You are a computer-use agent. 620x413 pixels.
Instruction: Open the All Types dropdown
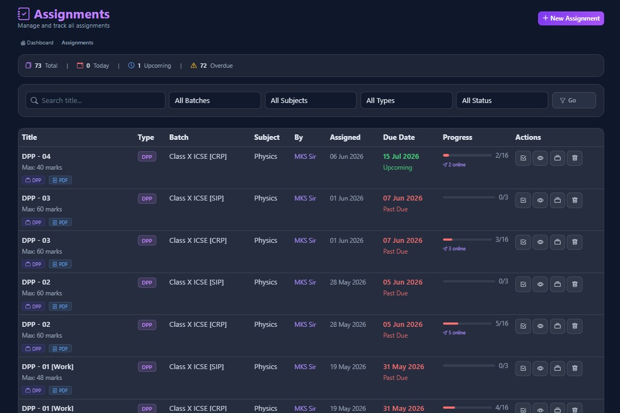click(x=406, y=100)
